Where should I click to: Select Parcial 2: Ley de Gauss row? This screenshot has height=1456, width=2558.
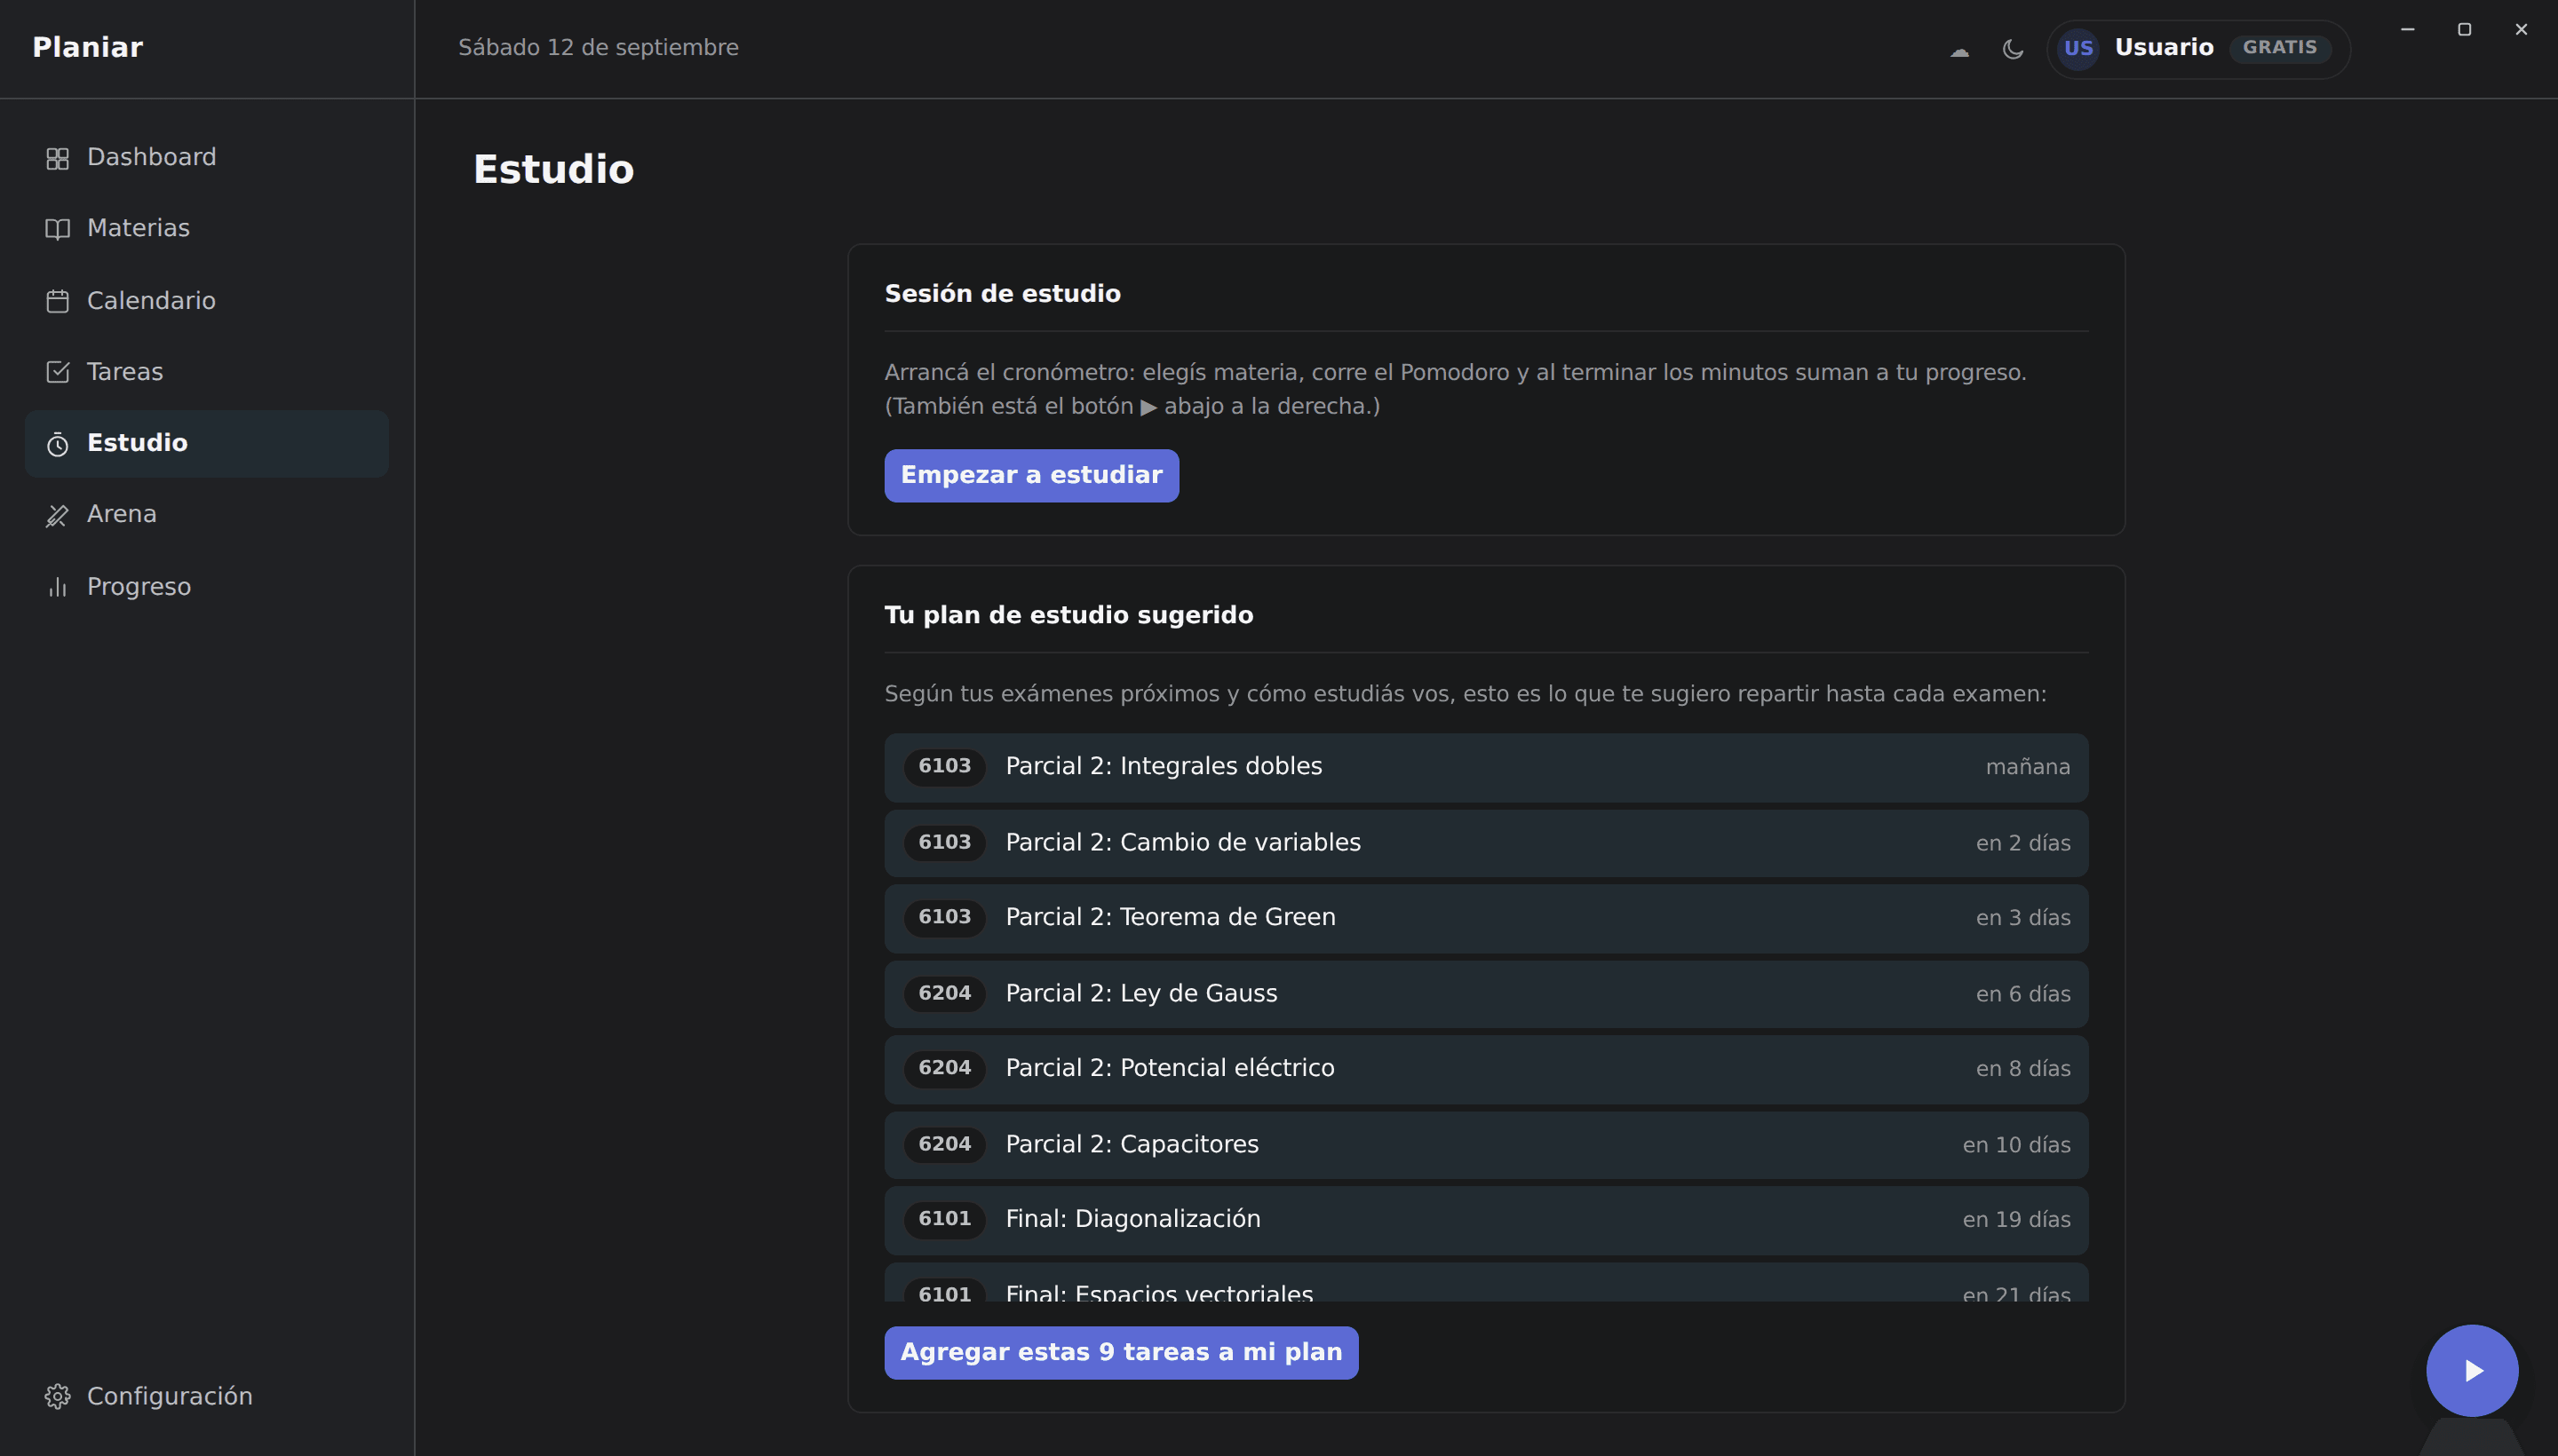pyautogui.click(x=1486, y=994)
